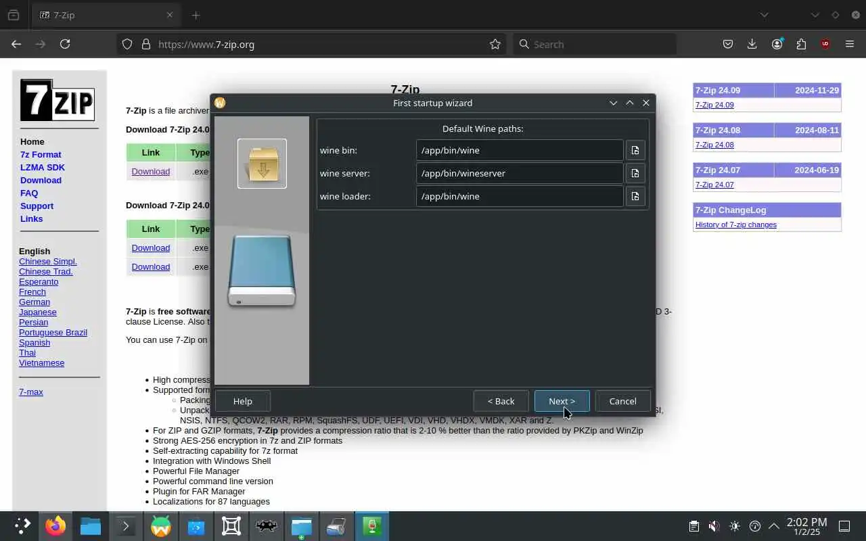Expand hidden system tray icons
The height and width of the screenshot is (541, 866).
774,526
